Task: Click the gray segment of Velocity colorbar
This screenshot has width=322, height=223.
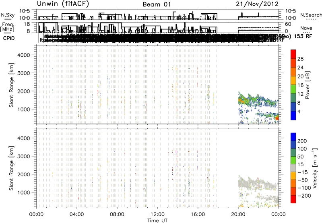Action: [x=293, y=168]
